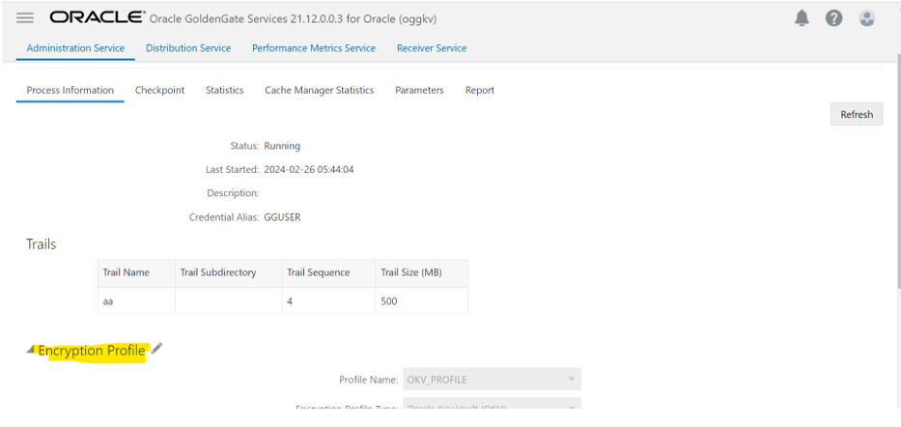Click the Trail Sequence column header
901x427 pixels.
point(328,273)
